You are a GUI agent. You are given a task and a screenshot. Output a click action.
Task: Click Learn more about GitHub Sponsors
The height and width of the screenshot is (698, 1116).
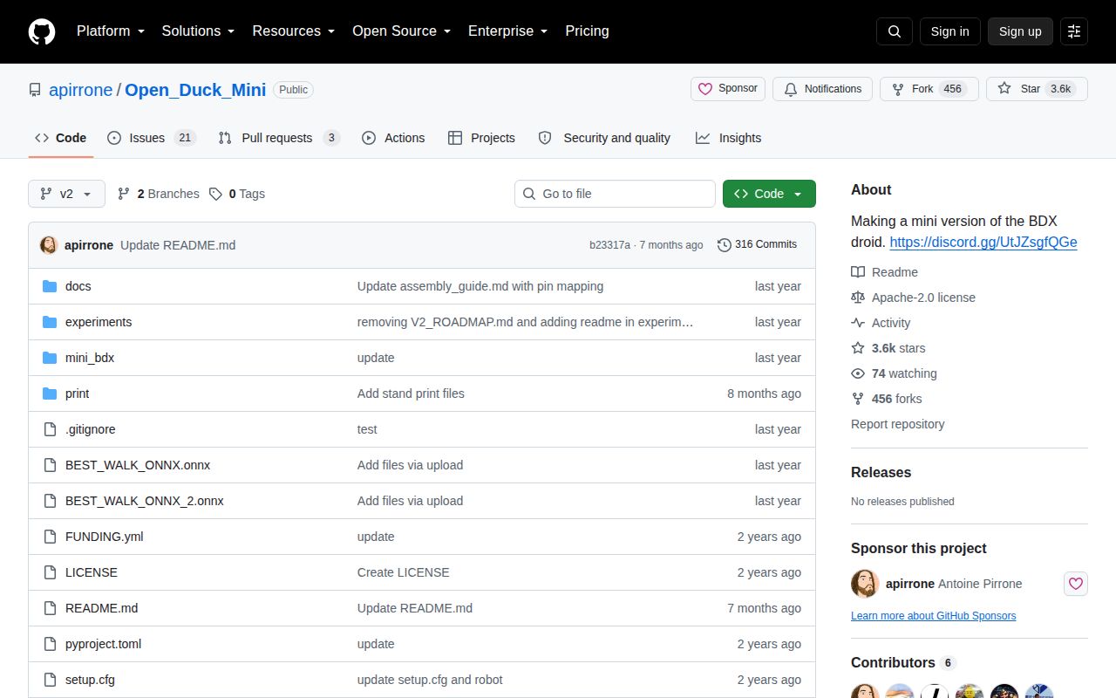tap(933, 616)
